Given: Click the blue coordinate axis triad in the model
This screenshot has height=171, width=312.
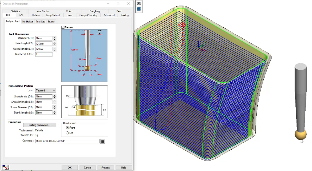Looking at the screenshot, I should point(199,45).
